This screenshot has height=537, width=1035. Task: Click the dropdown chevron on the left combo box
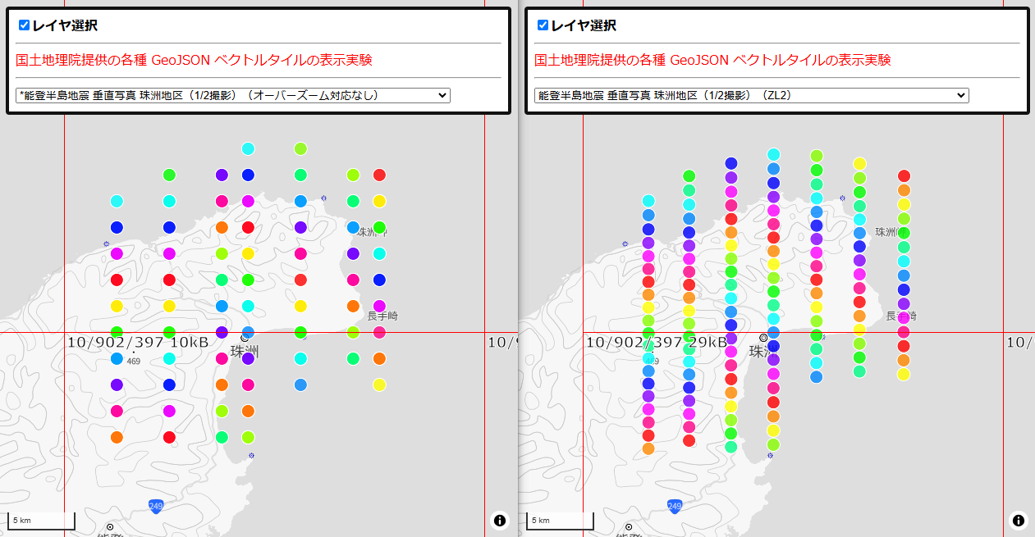coord(442,95)
